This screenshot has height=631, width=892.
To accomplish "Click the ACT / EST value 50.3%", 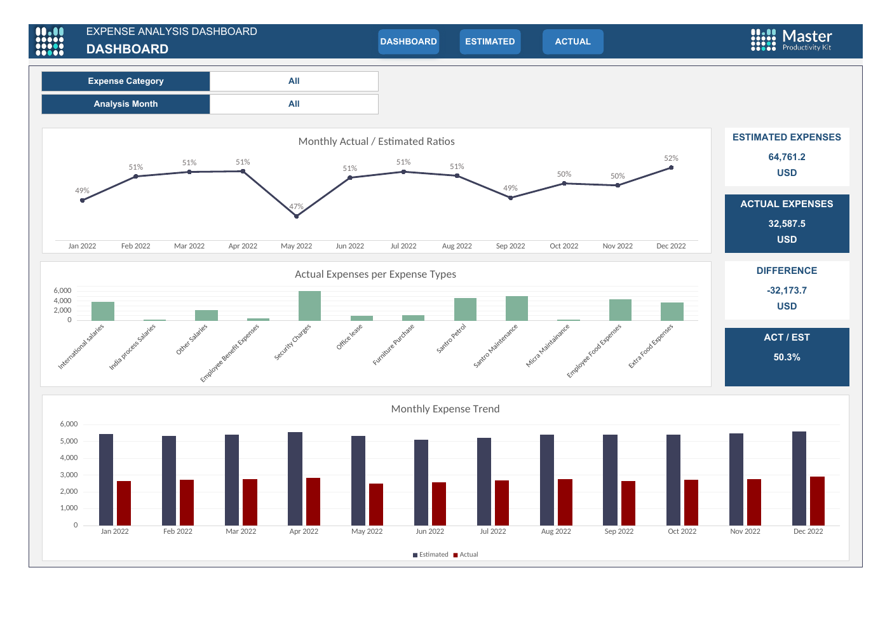I will point(787,357).
